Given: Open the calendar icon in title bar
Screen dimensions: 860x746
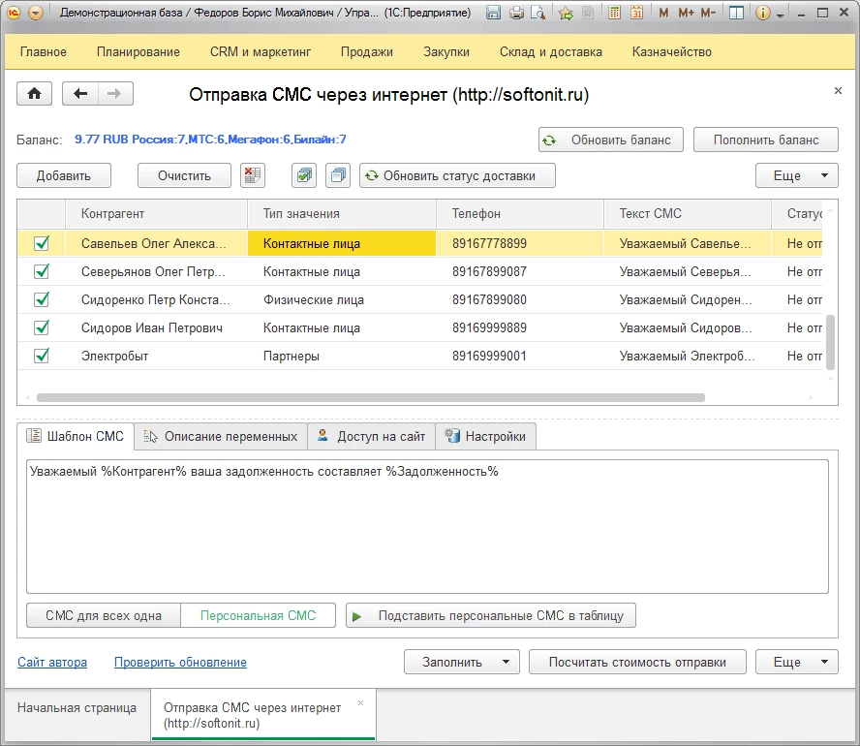Looking at the screenshot, I should 637,14.
